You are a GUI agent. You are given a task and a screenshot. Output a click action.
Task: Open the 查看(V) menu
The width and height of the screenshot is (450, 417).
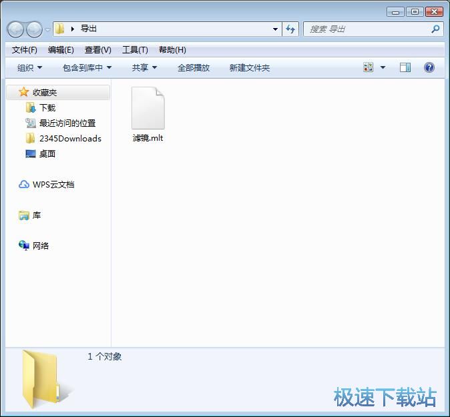[98, 50]
